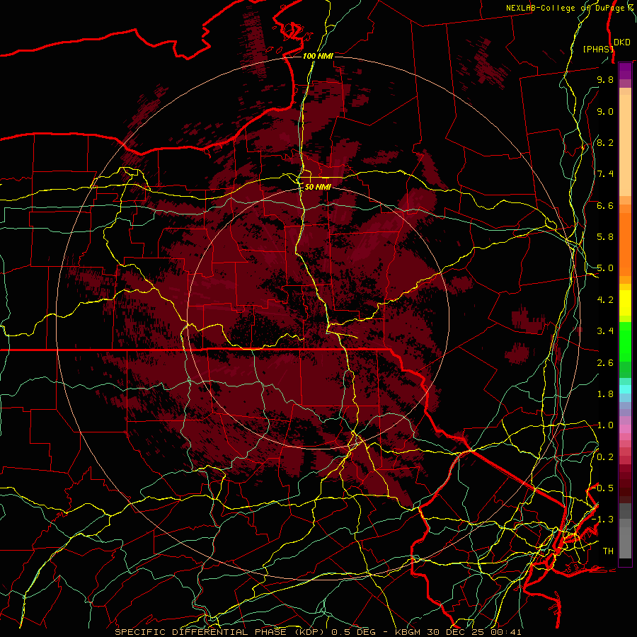Click the -1.3 value on the color scale
The width and height of the screenshot is (637, 637).
[602, 520]
